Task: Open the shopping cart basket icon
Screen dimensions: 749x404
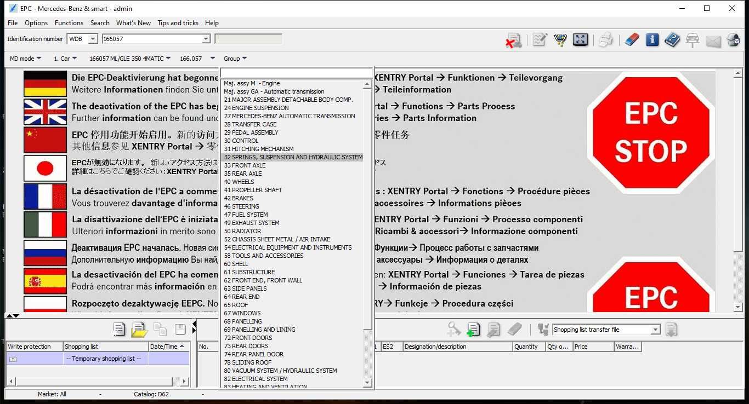Action: pyautogui.click(x=560, y=39)
